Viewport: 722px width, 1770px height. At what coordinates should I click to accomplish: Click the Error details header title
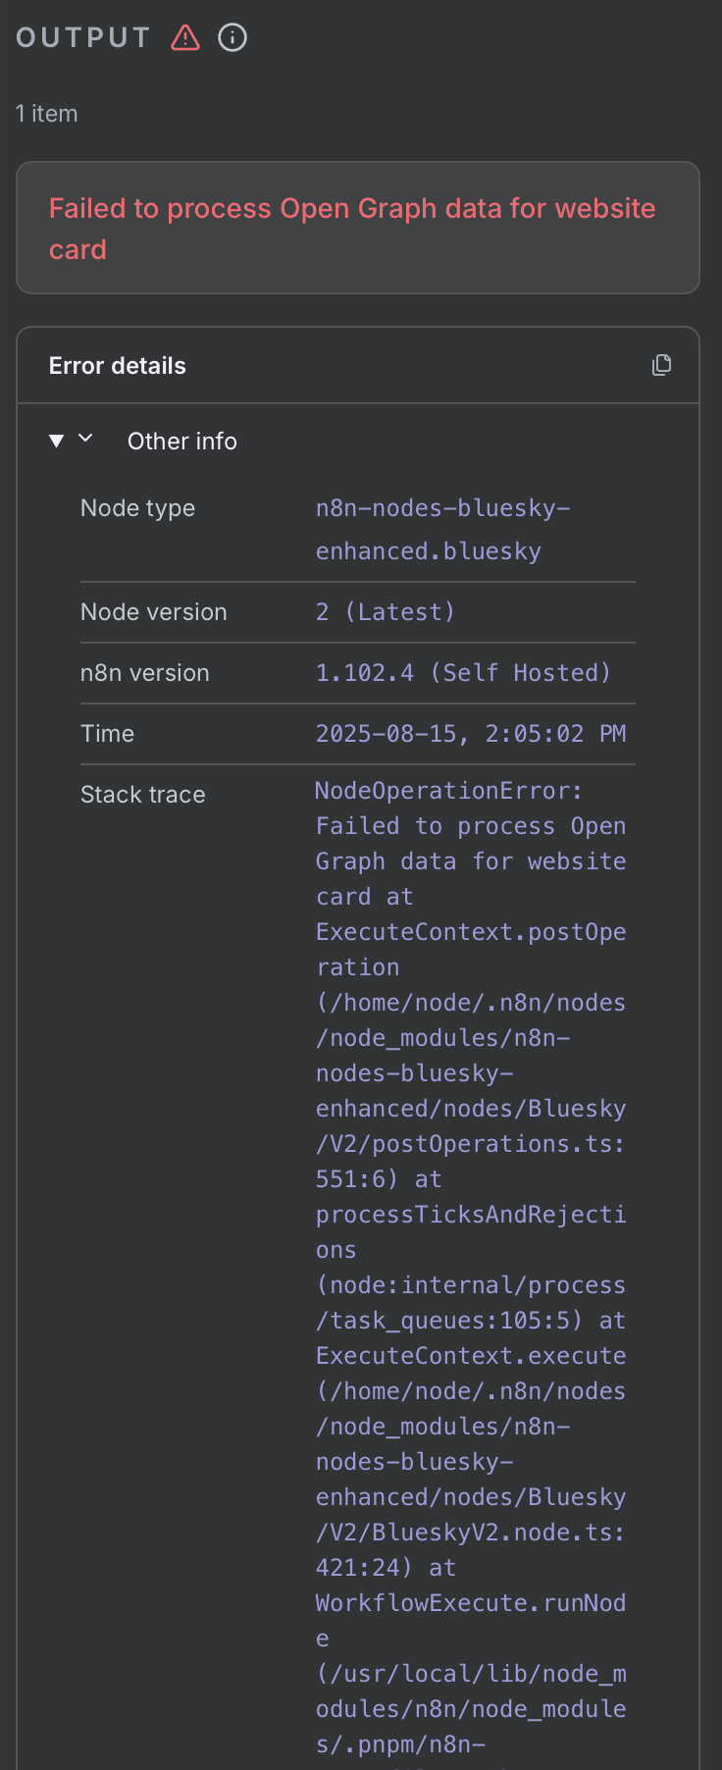(x=118, y=366)
